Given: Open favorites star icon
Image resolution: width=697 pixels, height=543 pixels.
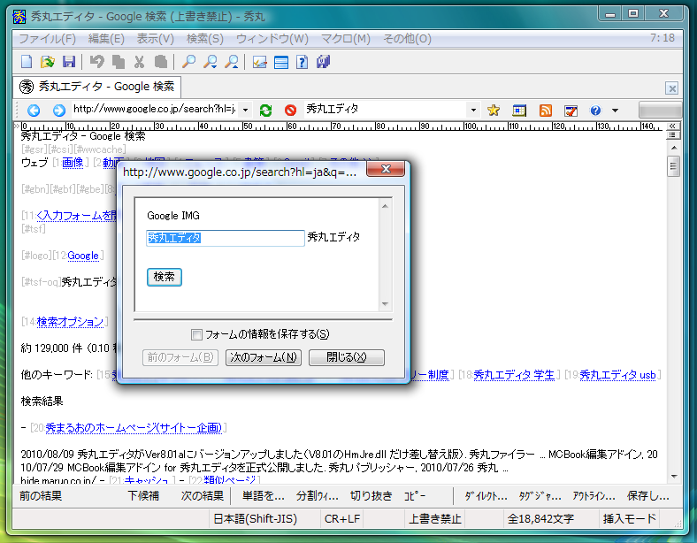Looking at the screenshot, I should click(494, 110).
